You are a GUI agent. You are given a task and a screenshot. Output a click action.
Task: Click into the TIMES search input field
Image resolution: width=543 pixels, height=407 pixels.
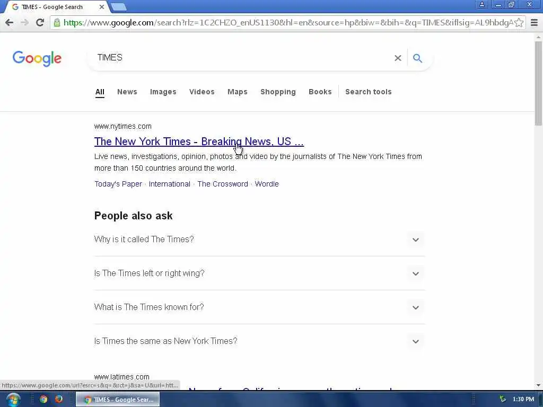tap(242, 58)
